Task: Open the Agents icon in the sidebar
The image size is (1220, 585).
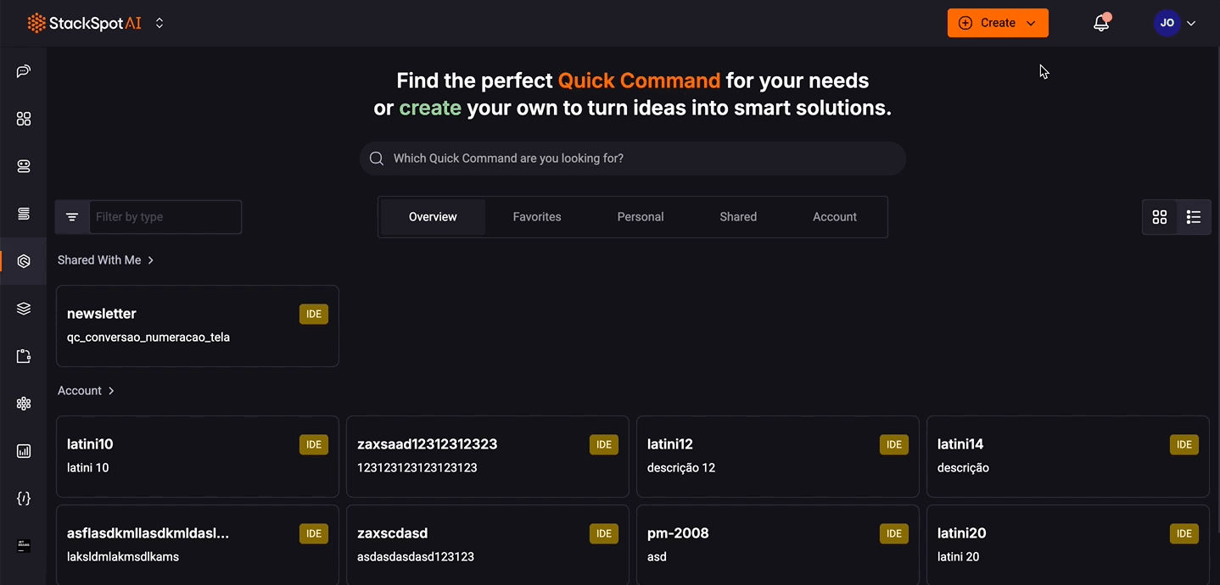Action: [23, 165]
